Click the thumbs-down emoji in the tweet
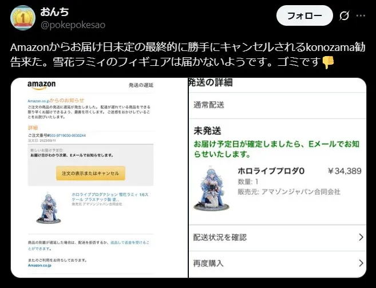This screenshot has width=376, height=288. 328,62
